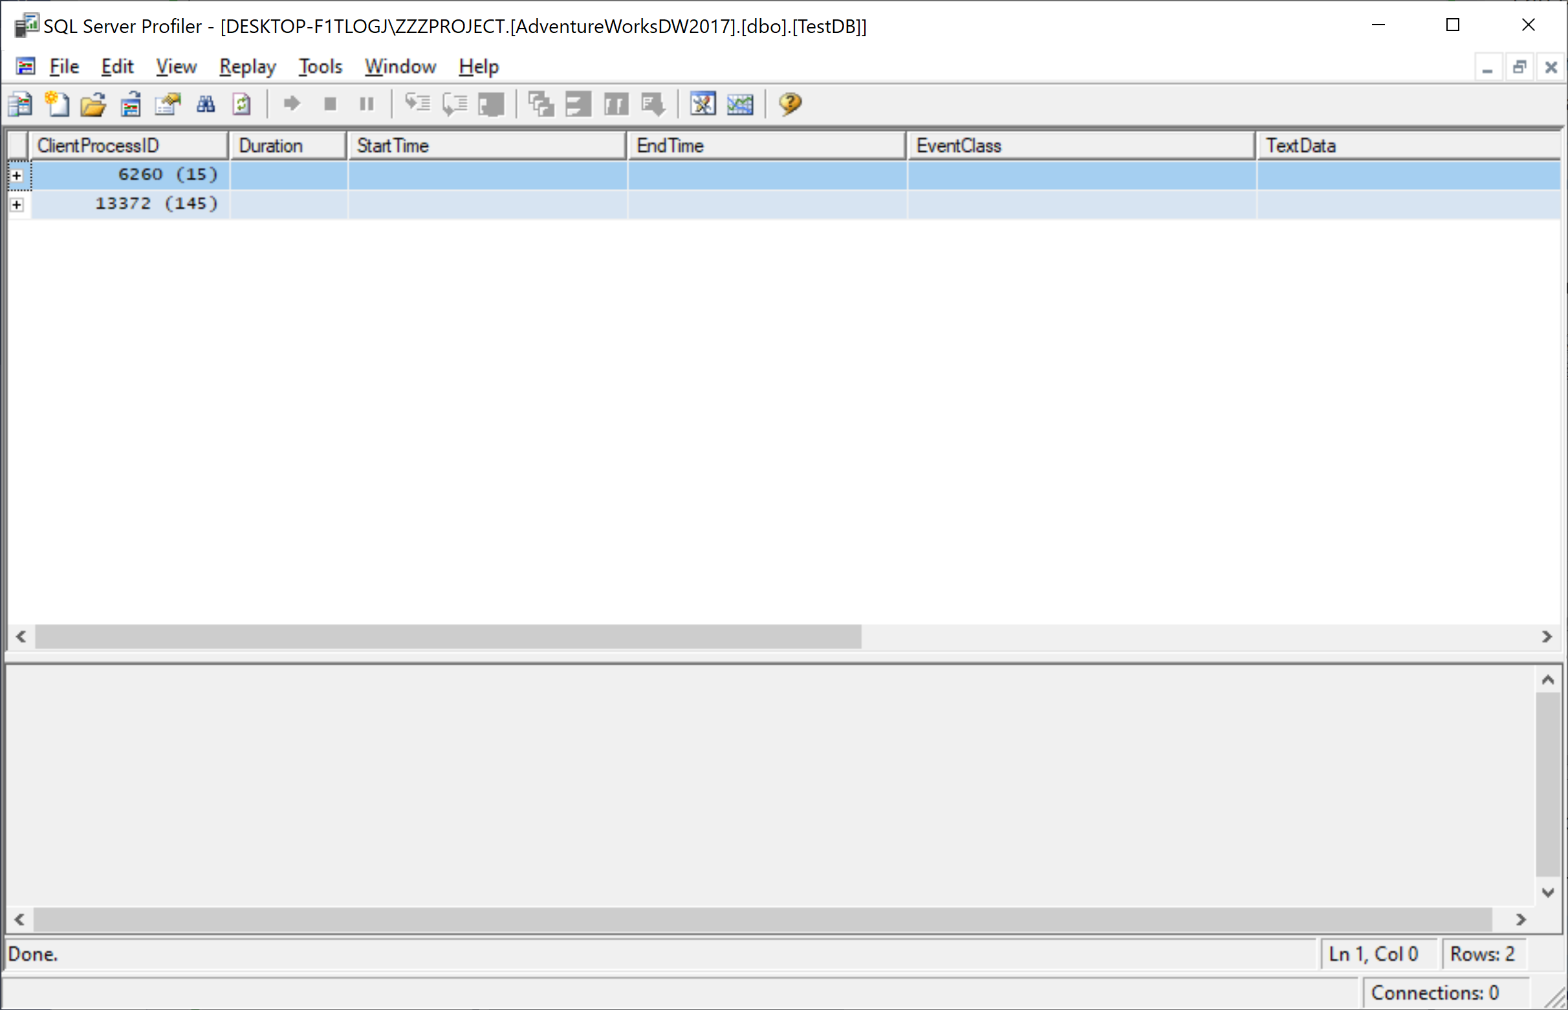Click the Help question mark icon
This screenshot has height=1010, width=1568.
point(790,104)
